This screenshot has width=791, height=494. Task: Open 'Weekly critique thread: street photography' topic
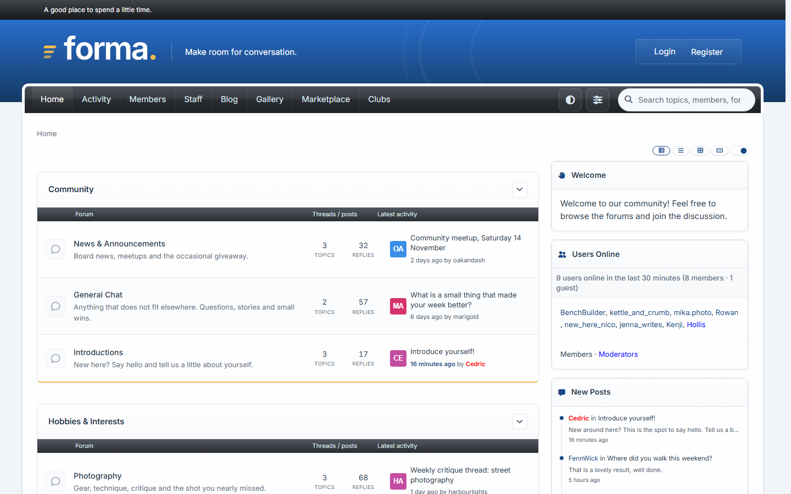pos(460,475)
